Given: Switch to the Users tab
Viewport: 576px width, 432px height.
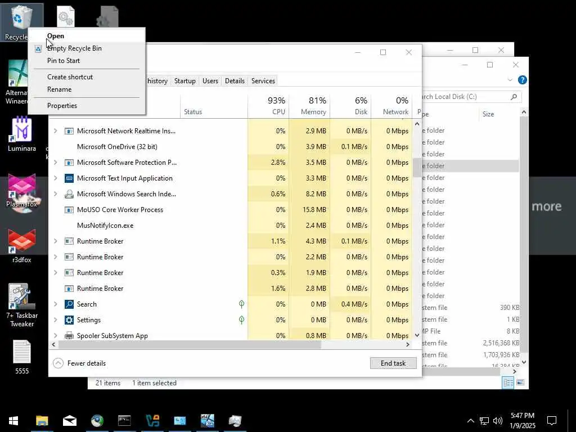Looking at the screenshot, I should (x=210, y=81).
